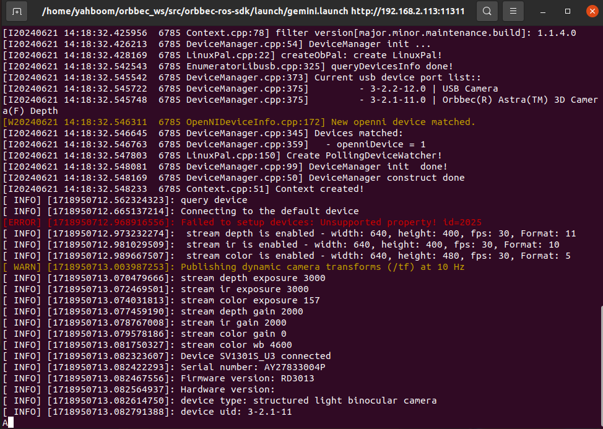Screen dimensions: 603x429
Task: Minimize the terminal window
Action: [543, 12]
